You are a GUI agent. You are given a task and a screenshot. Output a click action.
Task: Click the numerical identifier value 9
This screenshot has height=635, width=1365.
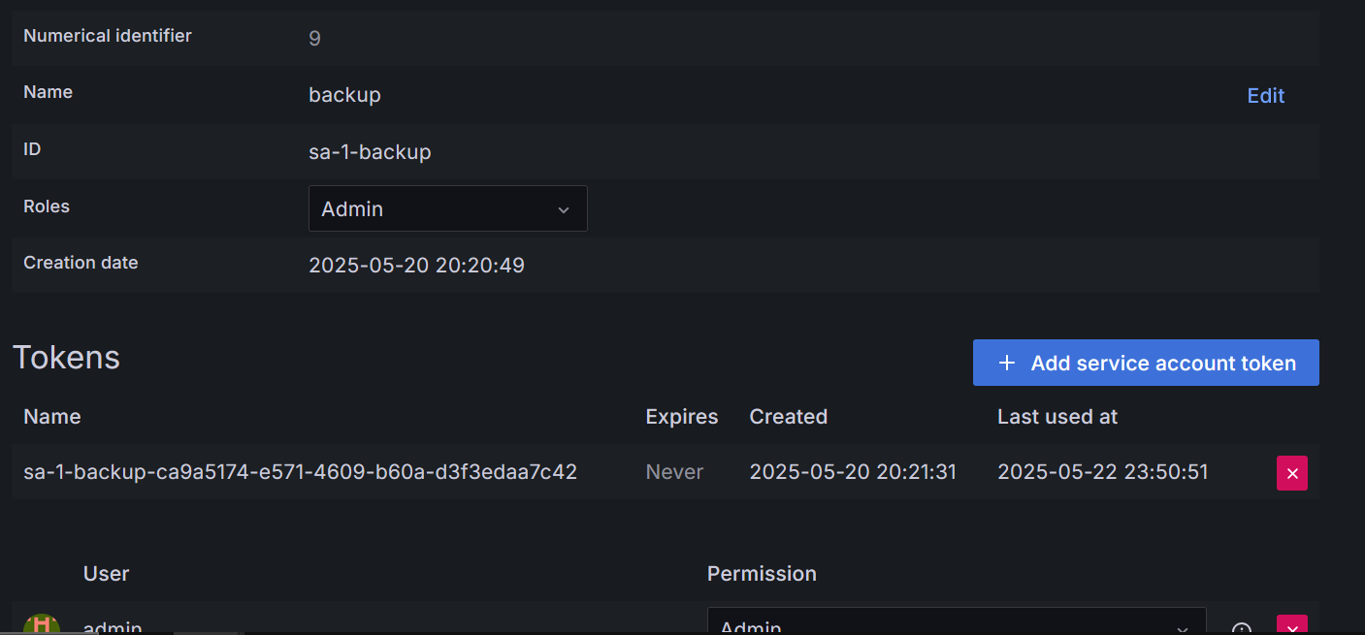point(314,38)
